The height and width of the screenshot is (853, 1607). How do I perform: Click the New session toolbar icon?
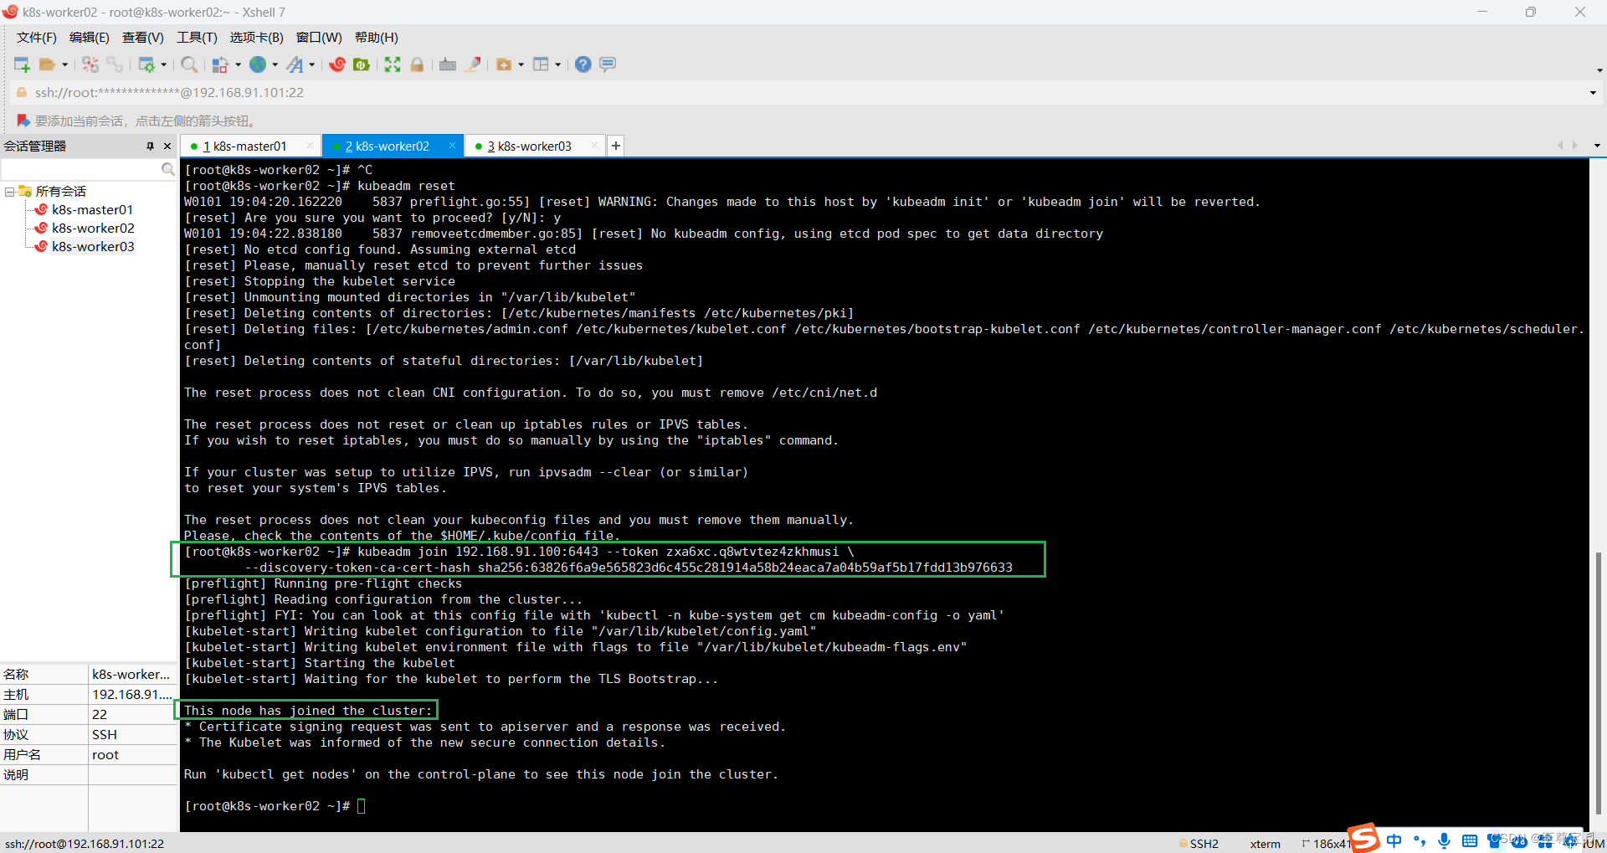tap(22, 64)
